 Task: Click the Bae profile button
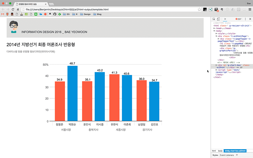(249, 3)
